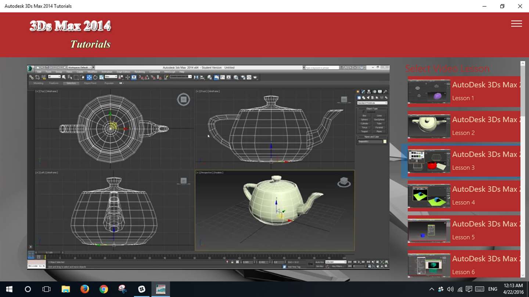Click the Sphere primitive button
Image resolution: width=529 pixels, height=297 pixels.
point(364,120)
